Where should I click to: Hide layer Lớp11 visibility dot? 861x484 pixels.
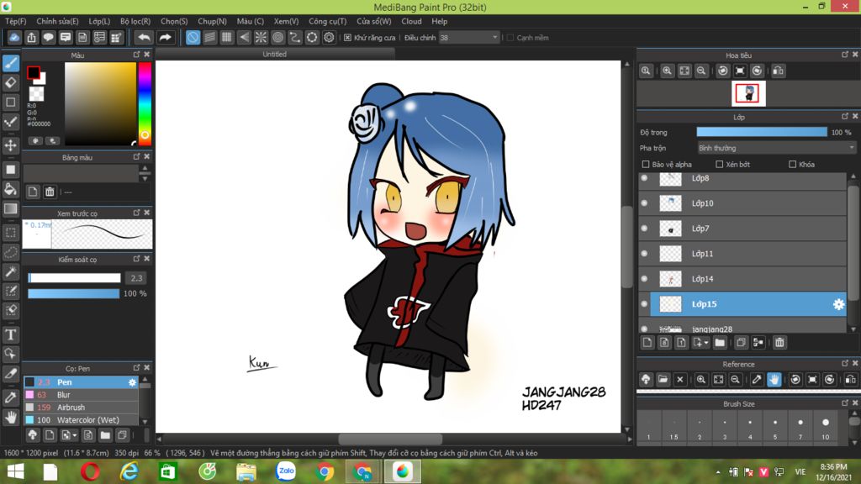(645, 254)
